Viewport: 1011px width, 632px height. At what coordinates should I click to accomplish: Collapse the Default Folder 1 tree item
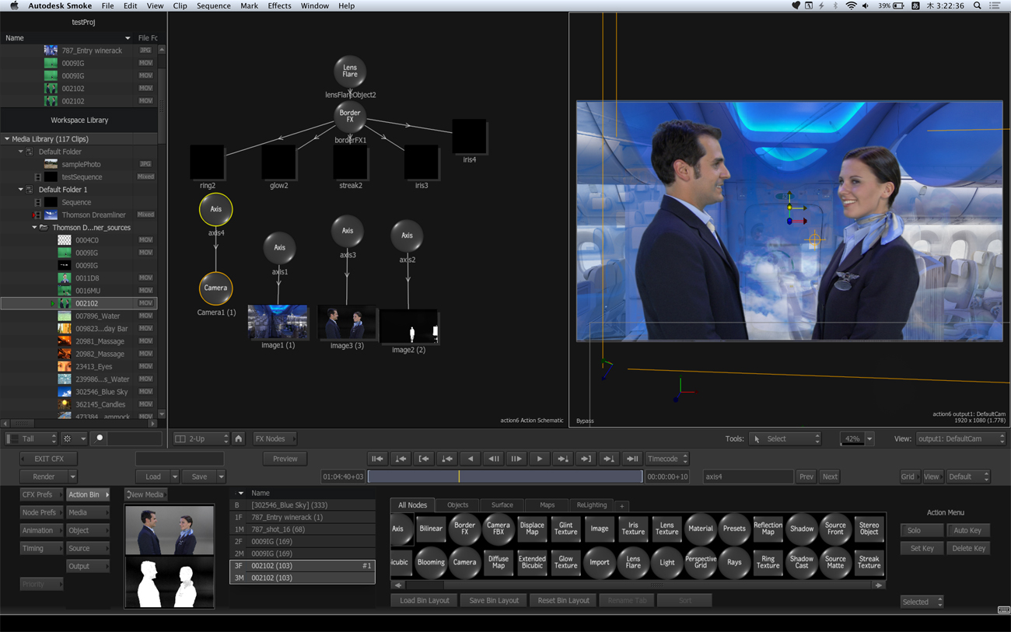click(x=21, y=190)
